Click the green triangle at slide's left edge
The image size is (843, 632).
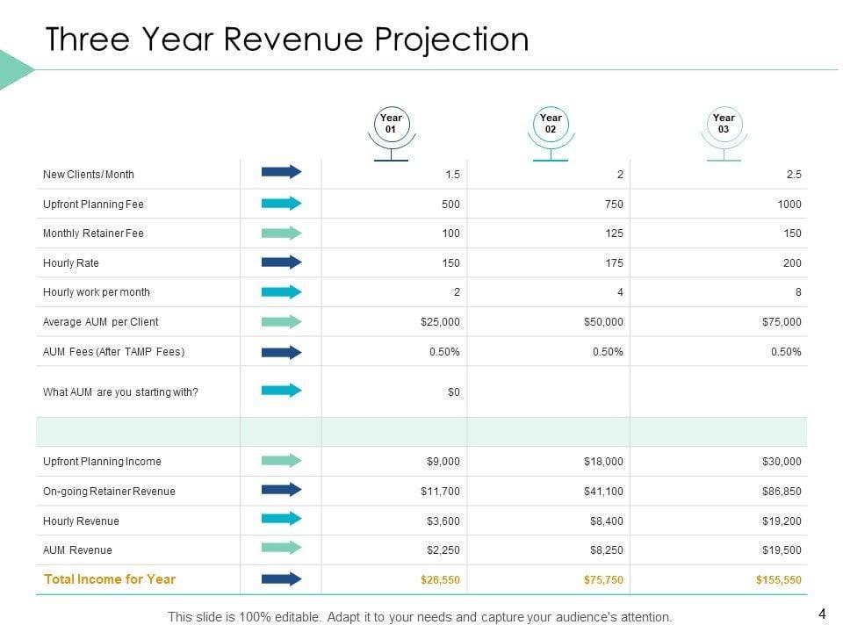[x=13, y=70]
